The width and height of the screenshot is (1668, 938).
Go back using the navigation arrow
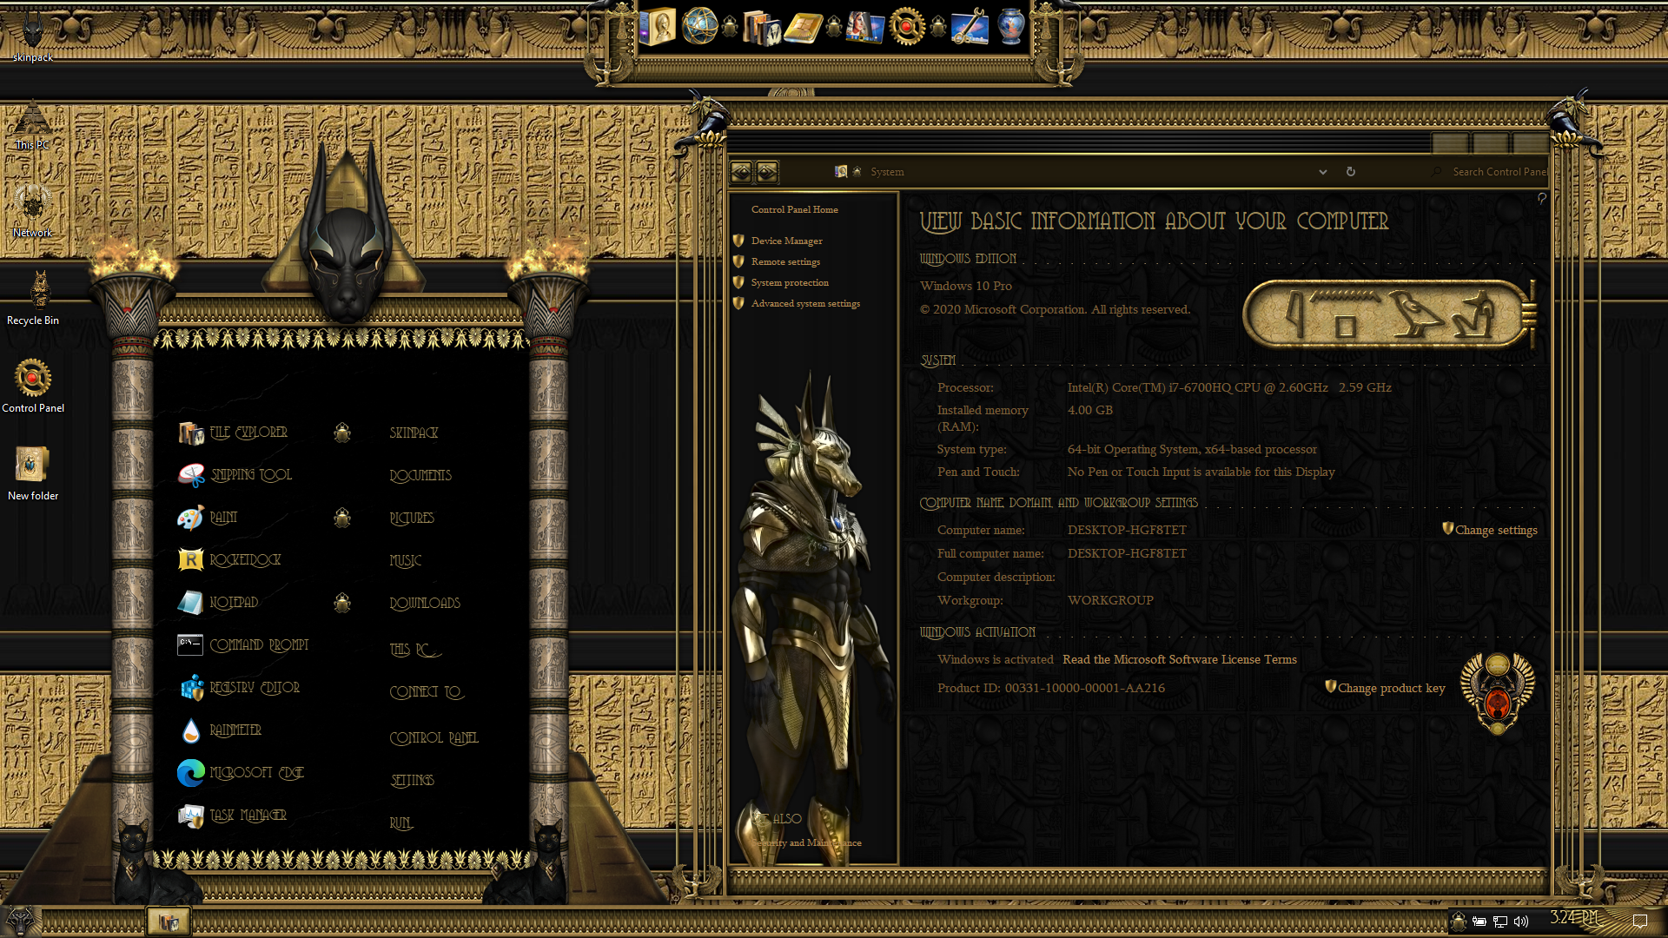[741, 172]
